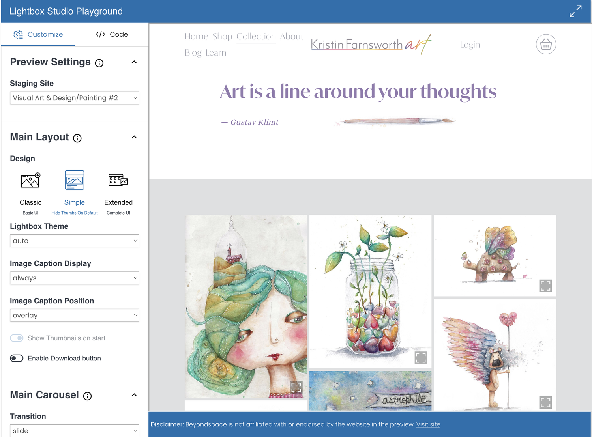Toggle Show Thumbnails on start switch
The image size is (592, 437).
tap(17, 338)
